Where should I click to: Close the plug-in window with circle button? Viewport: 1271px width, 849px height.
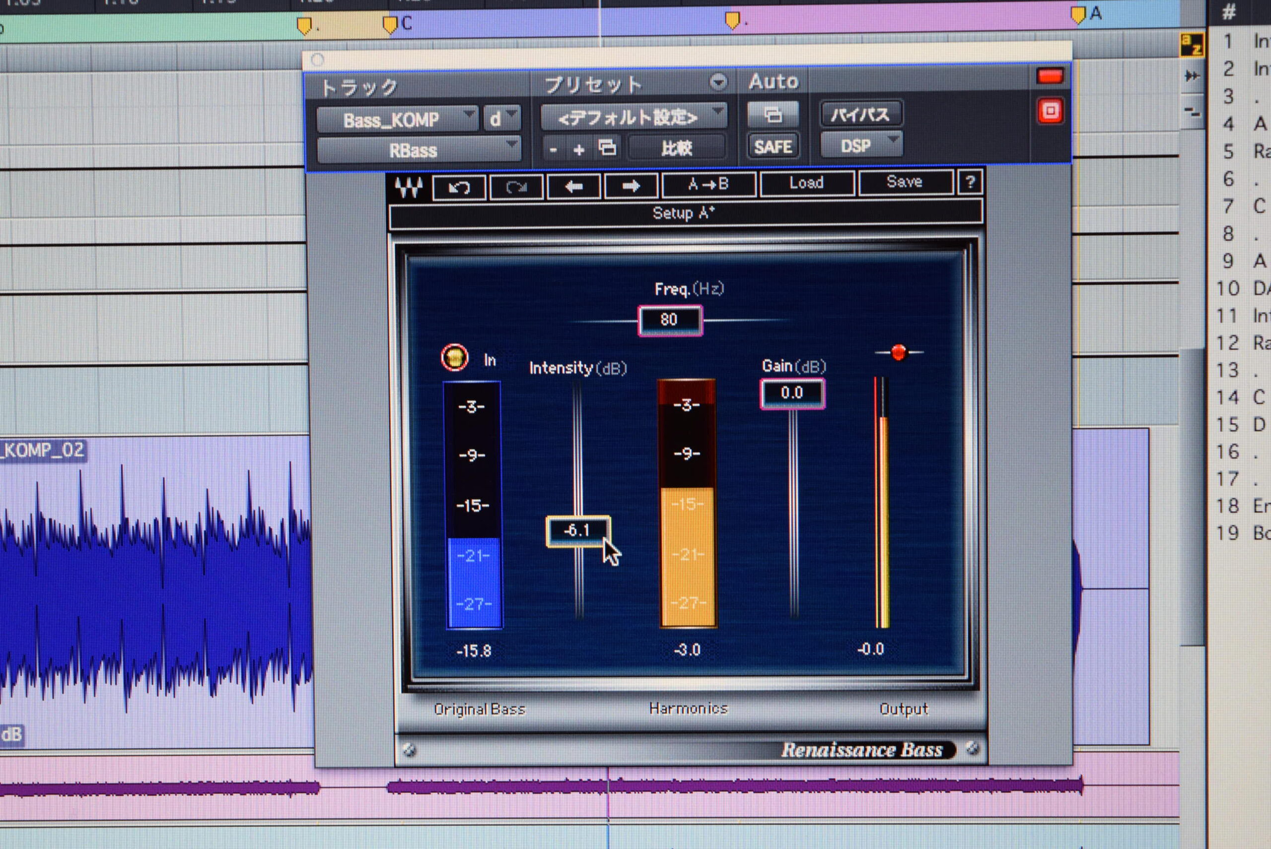click(x=317, y=60)
